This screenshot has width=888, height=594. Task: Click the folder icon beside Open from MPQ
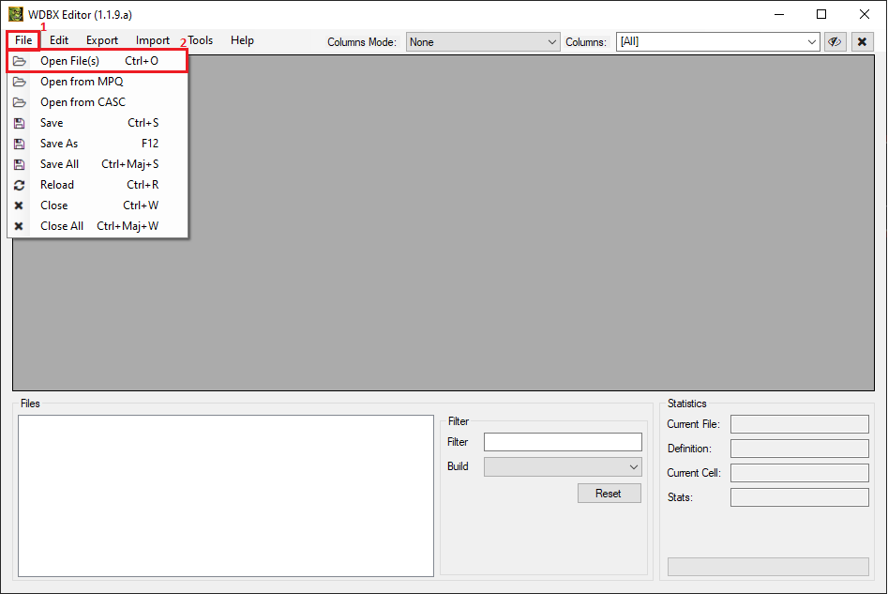point(20,82)
